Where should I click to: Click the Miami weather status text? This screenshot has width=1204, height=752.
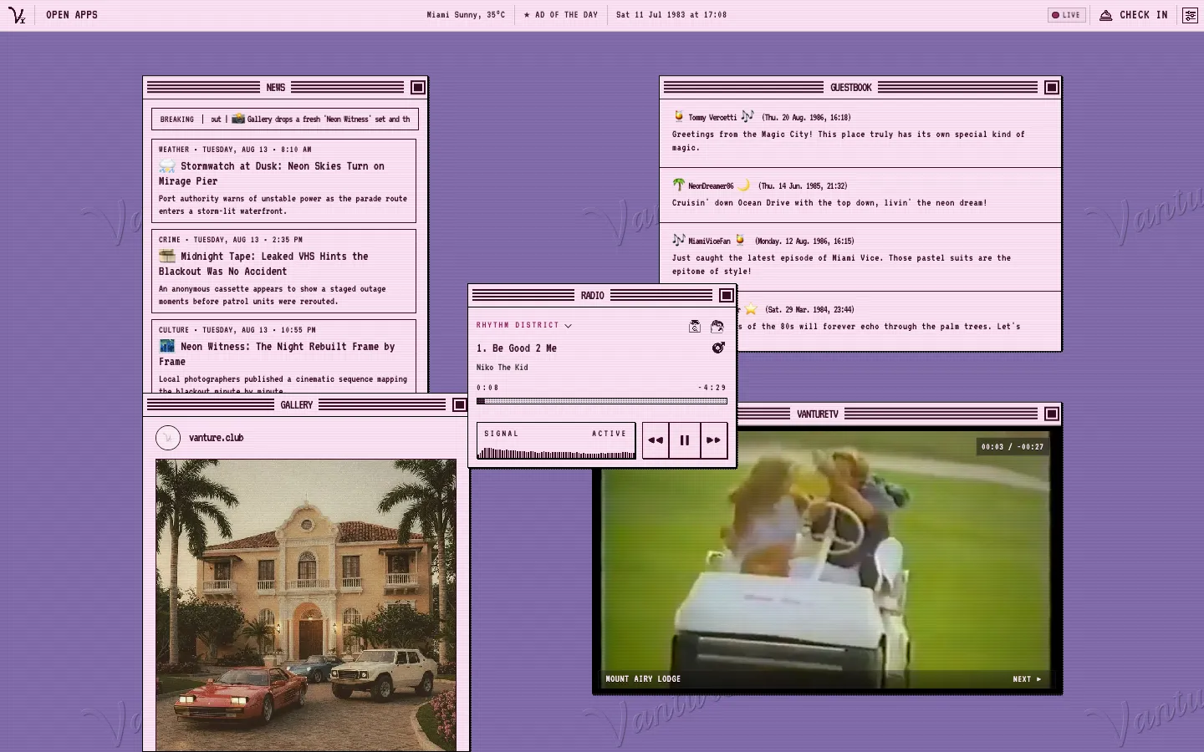point(466,15)
